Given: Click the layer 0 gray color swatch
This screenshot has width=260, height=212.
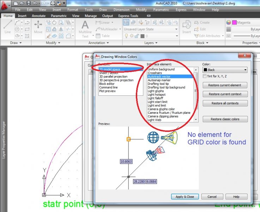Looking at the screenshot, I should (x=143, y=36).
